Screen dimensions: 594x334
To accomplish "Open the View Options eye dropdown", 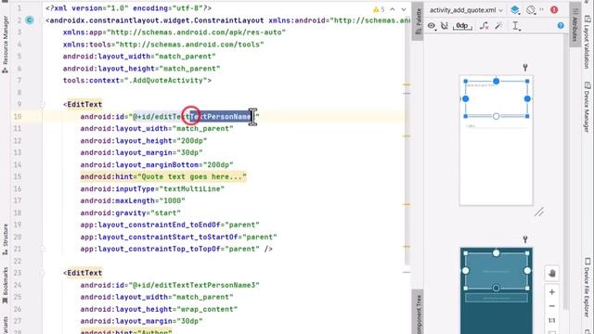I will 432,26.
